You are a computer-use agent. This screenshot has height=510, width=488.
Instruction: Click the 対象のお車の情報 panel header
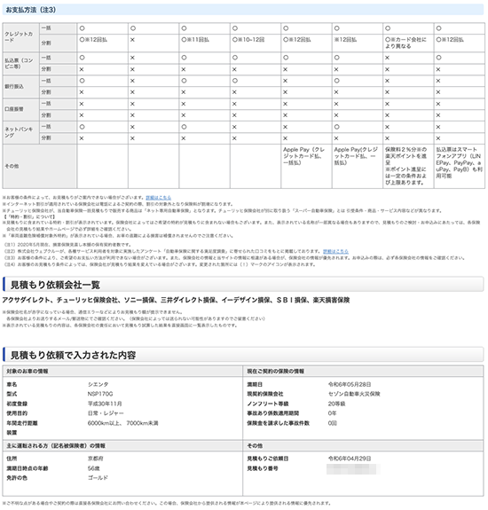[122, 371]
